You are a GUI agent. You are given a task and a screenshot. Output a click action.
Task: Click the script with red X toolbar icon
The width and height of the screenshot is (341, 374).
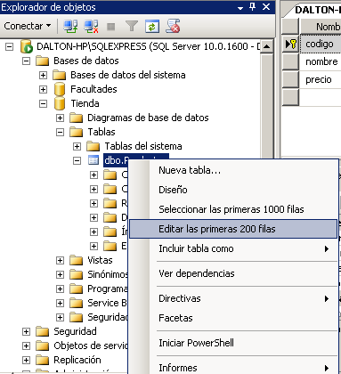[173, 26]
